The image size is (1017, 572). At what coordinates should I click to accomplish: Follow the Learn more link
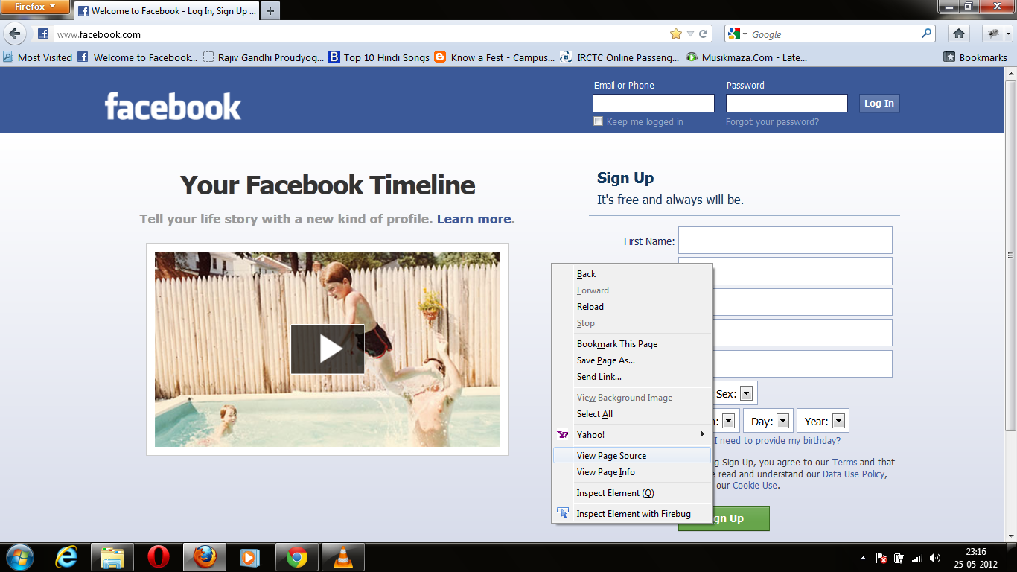[474, 219]
